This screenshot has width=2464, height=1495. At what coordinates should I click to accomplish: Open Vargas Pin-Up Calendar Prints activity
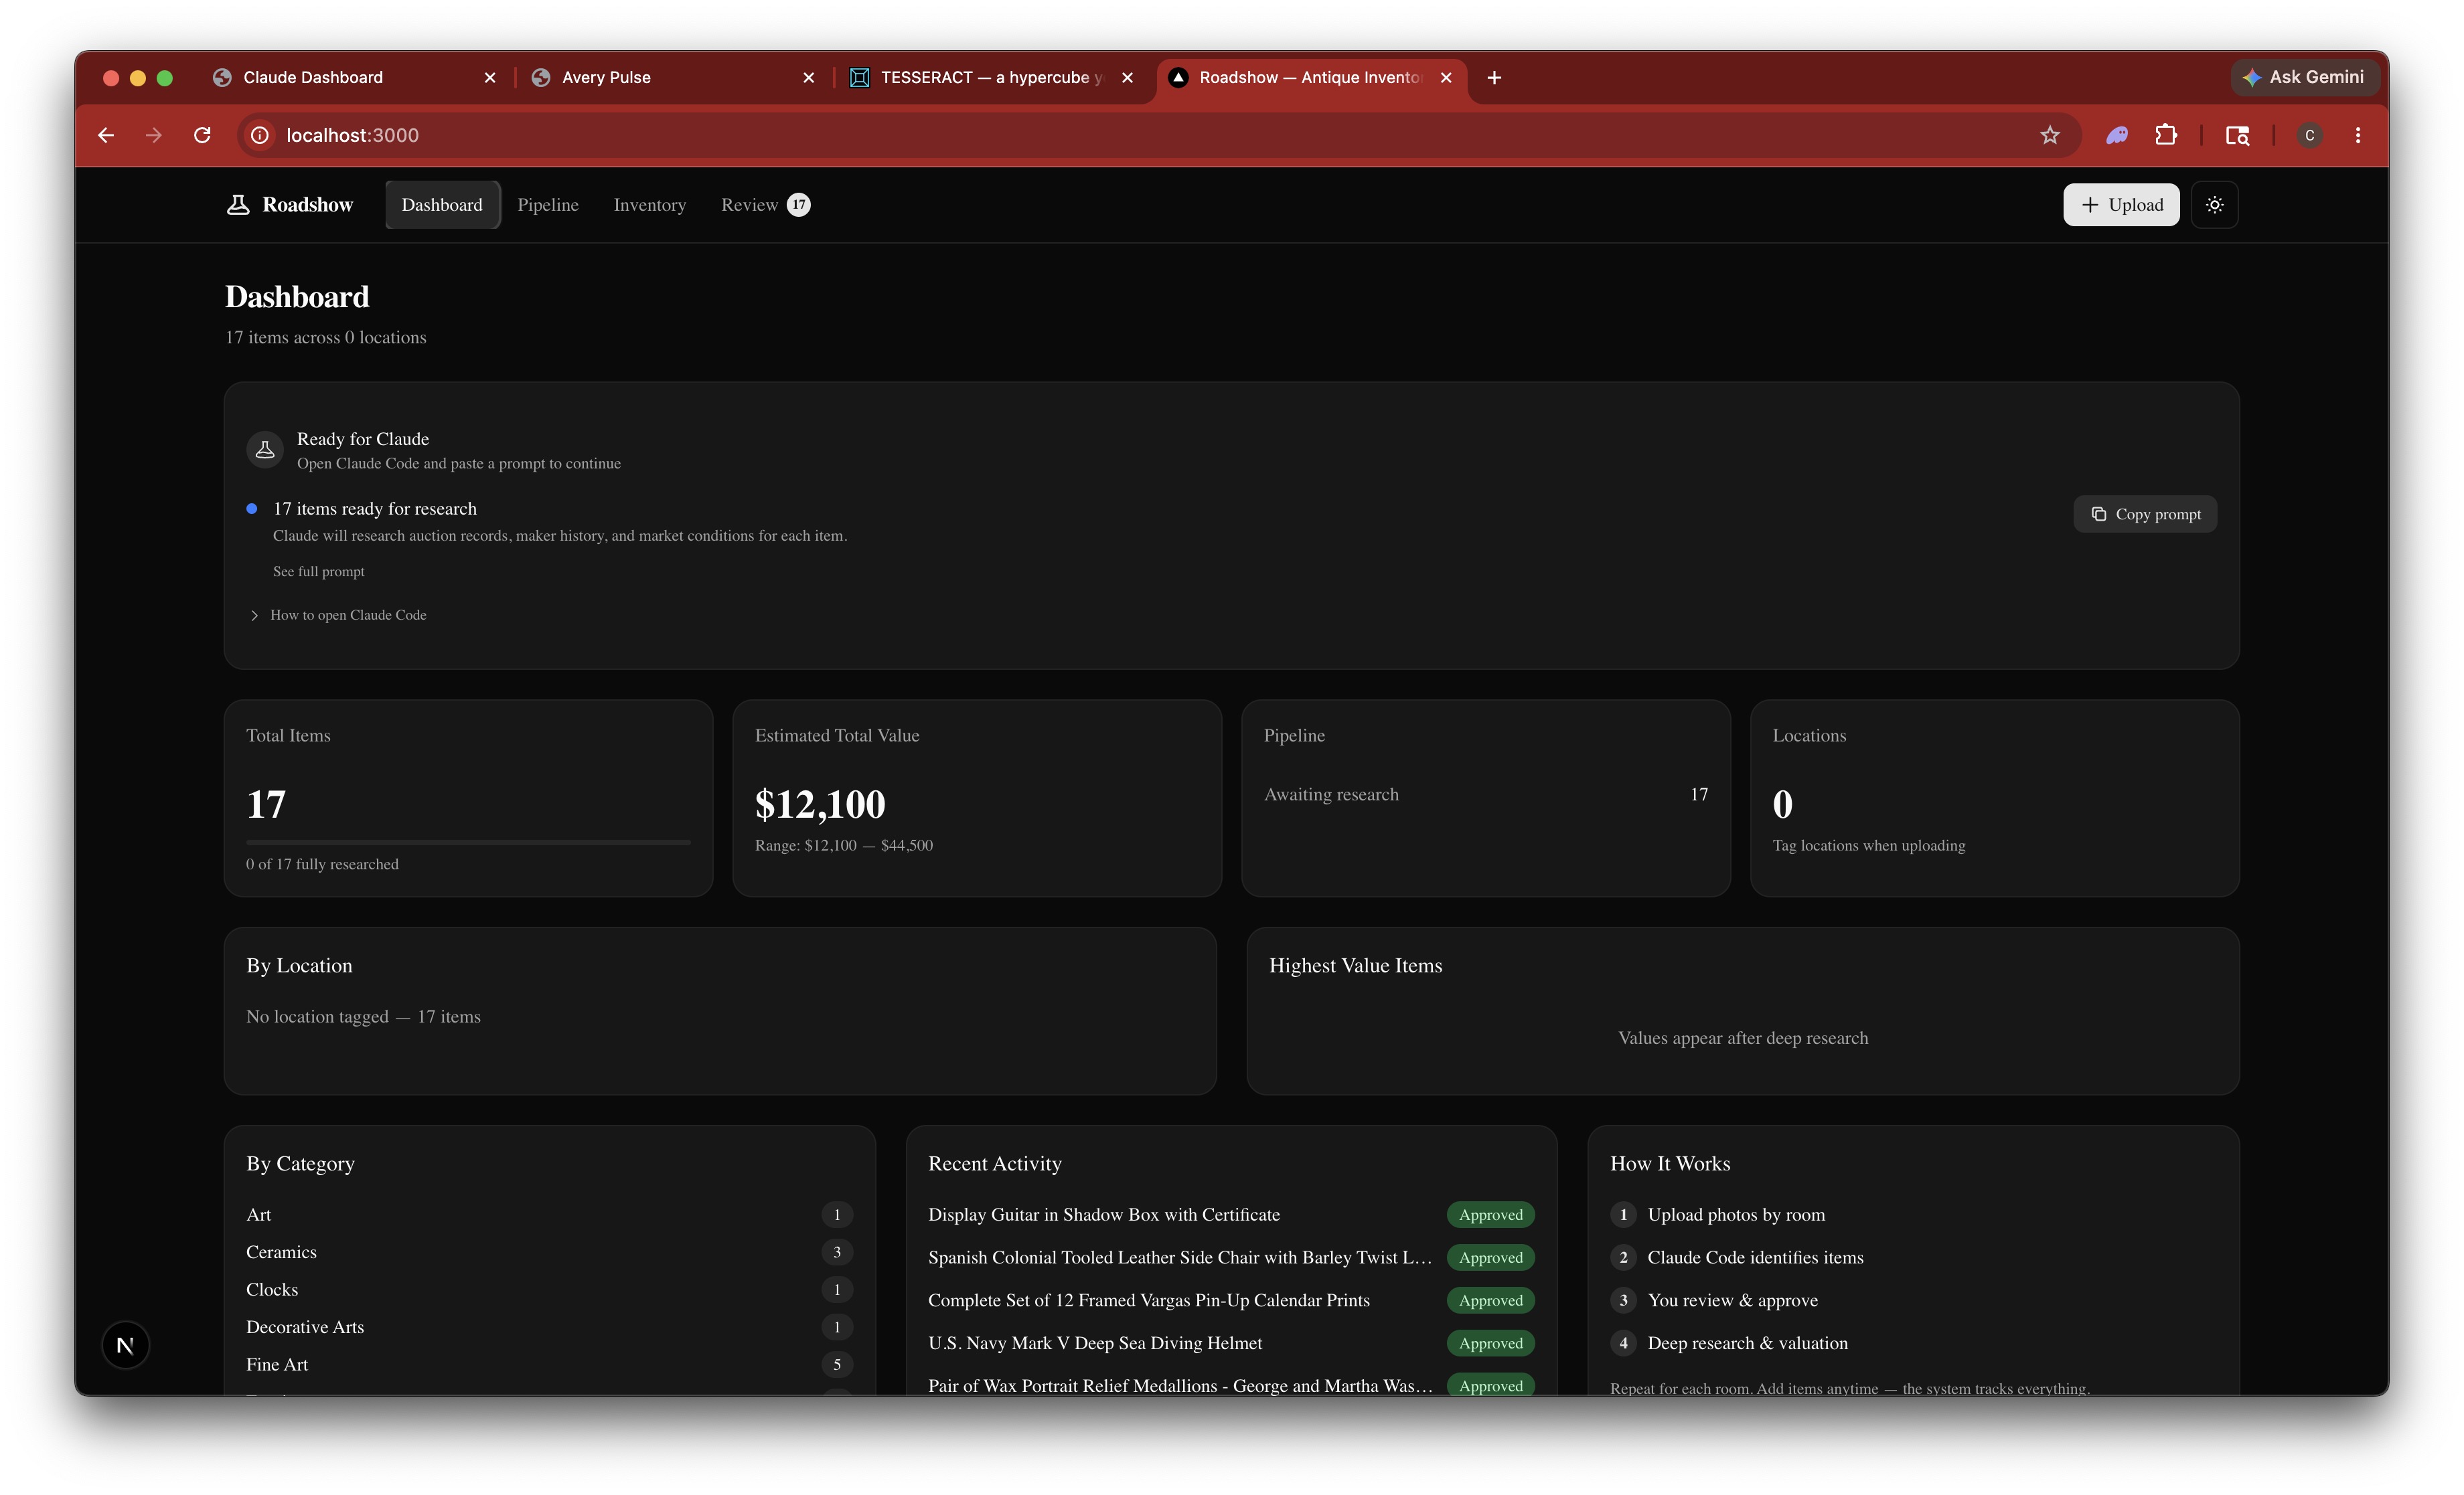coord(1149,1300)
